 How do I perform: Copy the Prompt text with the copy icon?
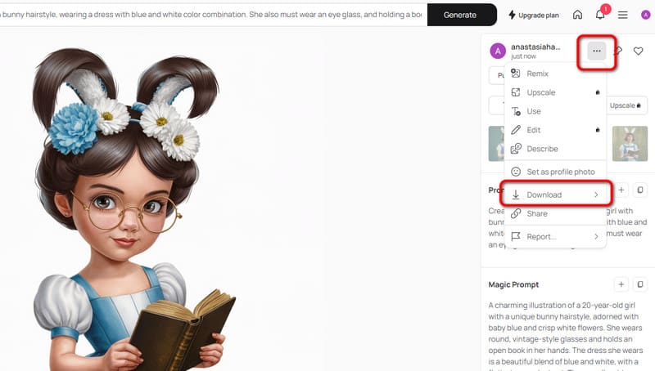tap(640, 190)
